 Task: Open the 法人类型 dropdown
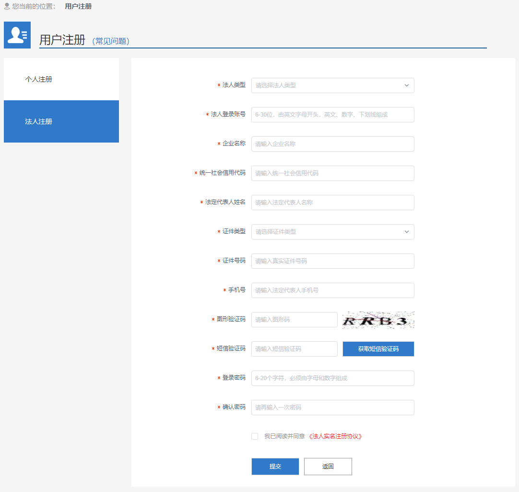[332, 85]
